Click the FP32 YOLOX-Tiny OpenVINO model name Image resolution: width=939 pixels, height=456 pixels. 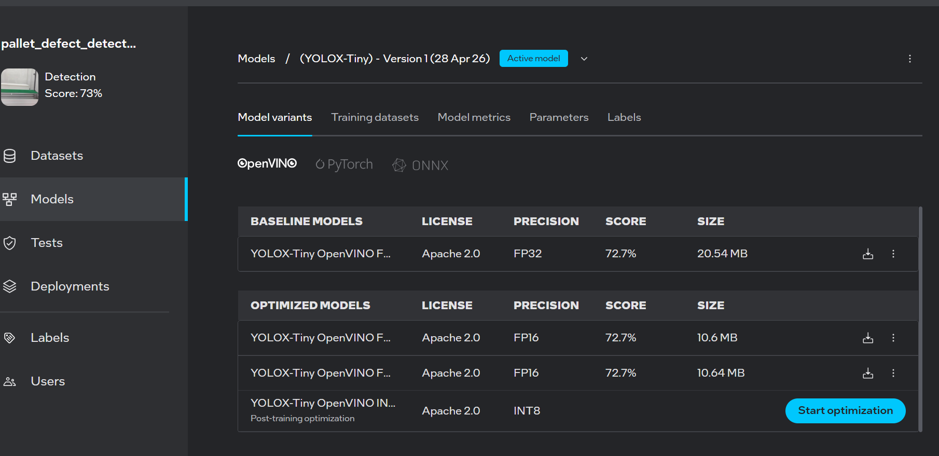coord(321,254)
